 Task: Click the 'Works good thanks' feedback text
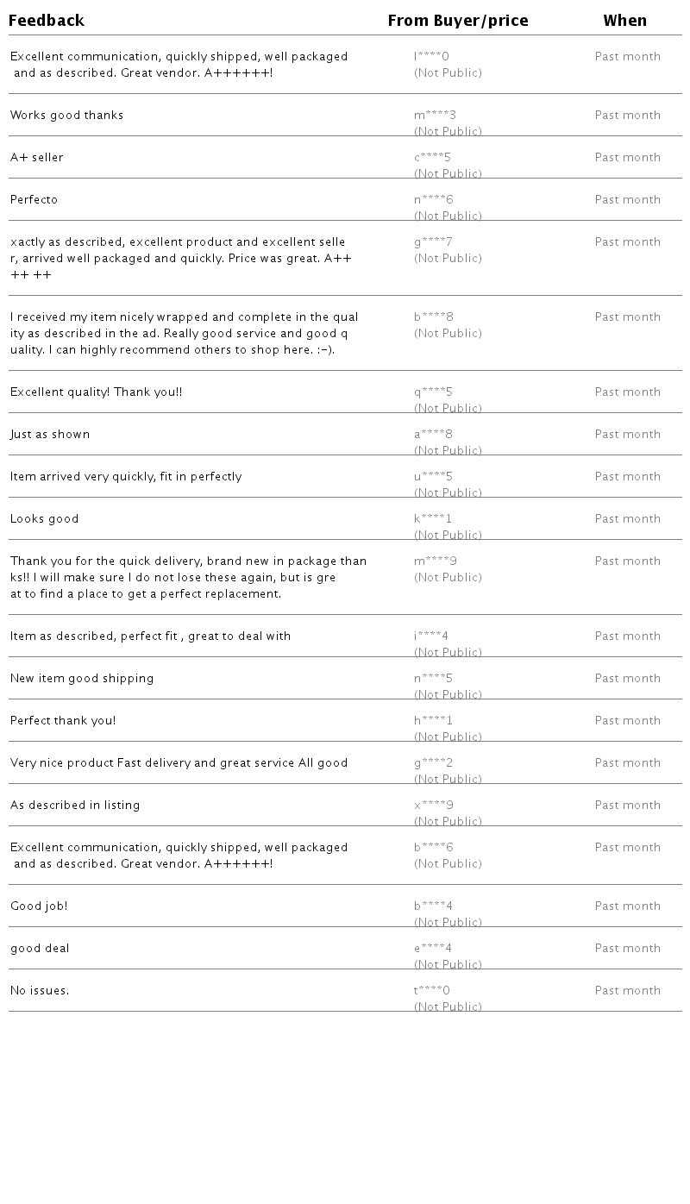pos(66,116)
